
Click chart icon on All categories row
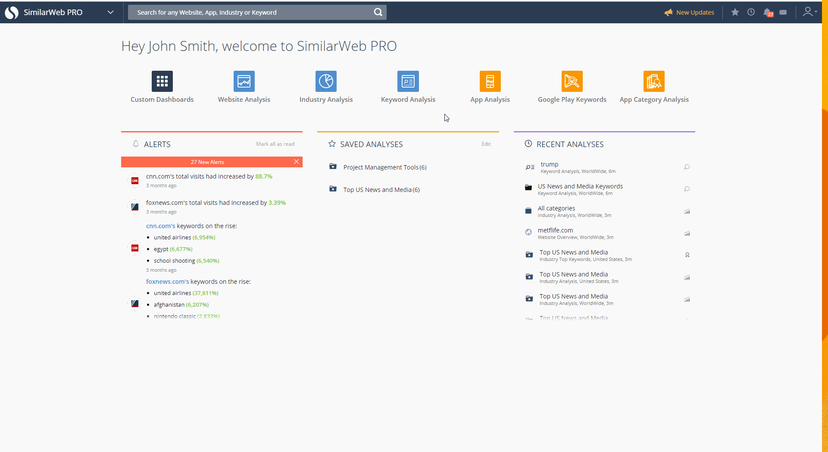click(687, 211)
